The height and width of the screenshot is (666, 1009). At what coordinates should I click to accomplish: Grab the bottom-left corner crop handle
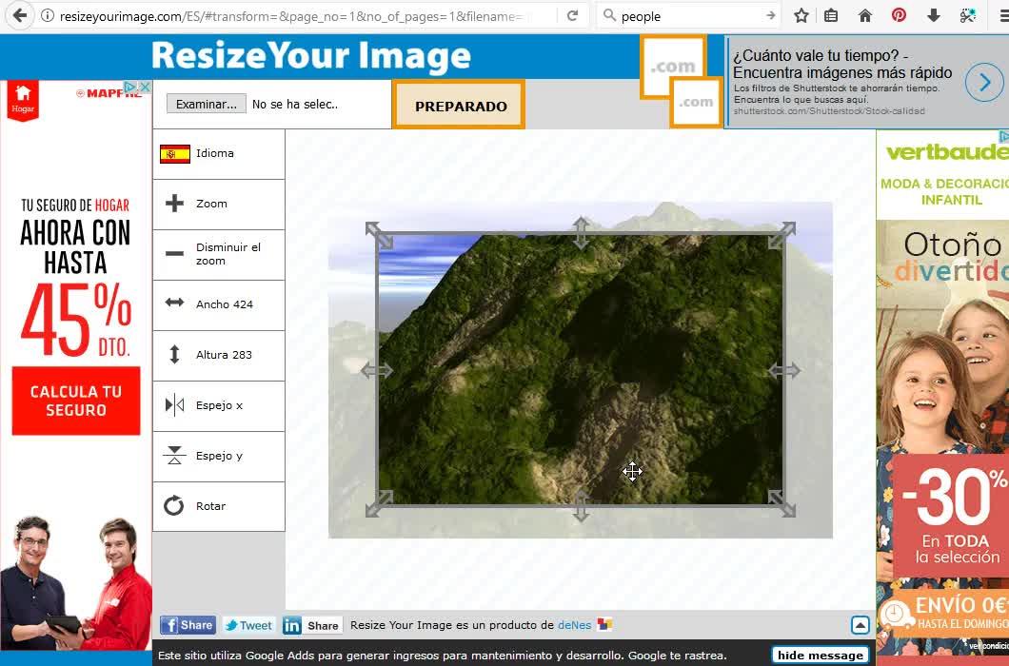click(x=379, y=503)
